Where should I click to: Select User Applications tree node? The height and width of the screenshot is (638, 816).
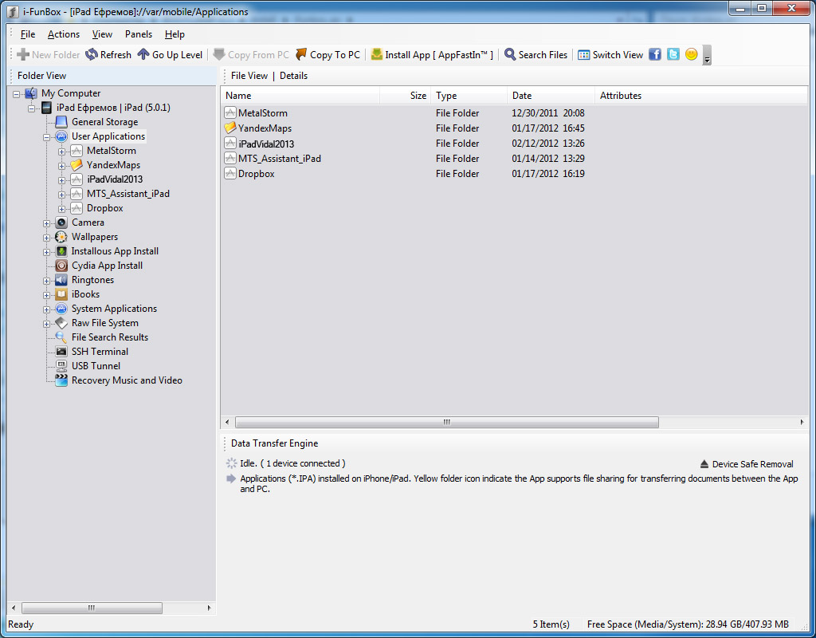(x=108, y=136)
